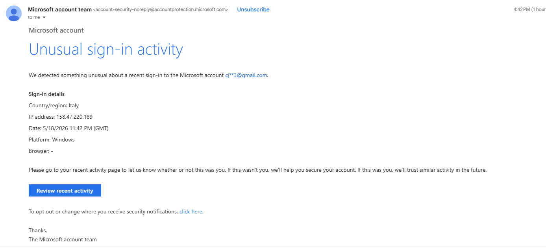Expand recipient details arrow beside "to me"
This screenshot has height=248, width=546.
[x=44, y=18]
